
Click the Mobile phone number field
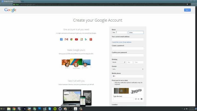coord(128,76)
